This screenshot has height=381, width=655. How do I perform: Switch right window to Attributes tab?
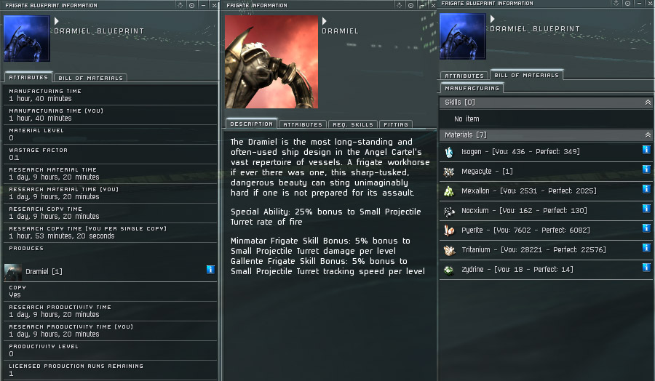click(464, 76)
